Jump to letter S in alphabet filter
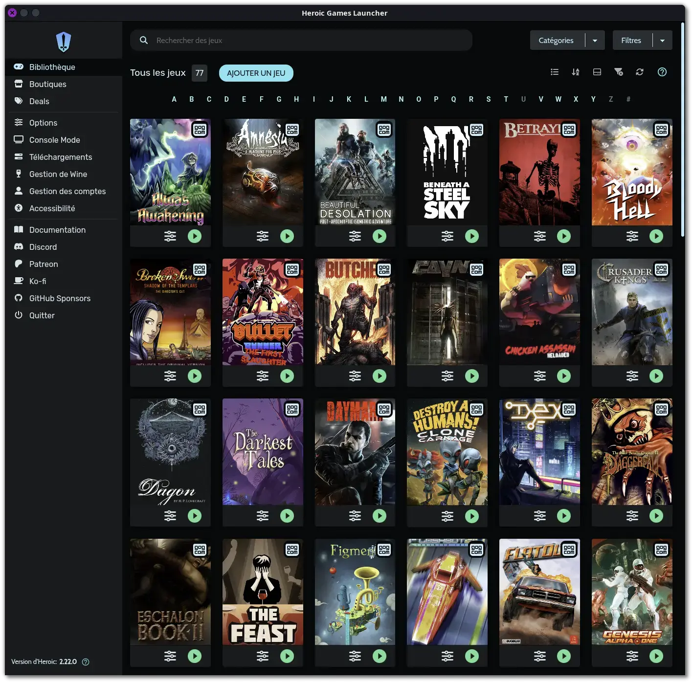Screen dimensions: 693x683 pos(489,99)
